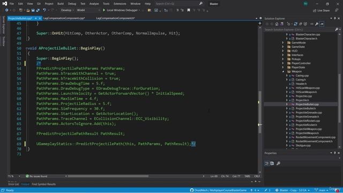The image size is (343, 193).
Task: Switch to LagCompensationComponent.h tab
Action: tap(115, 18)
